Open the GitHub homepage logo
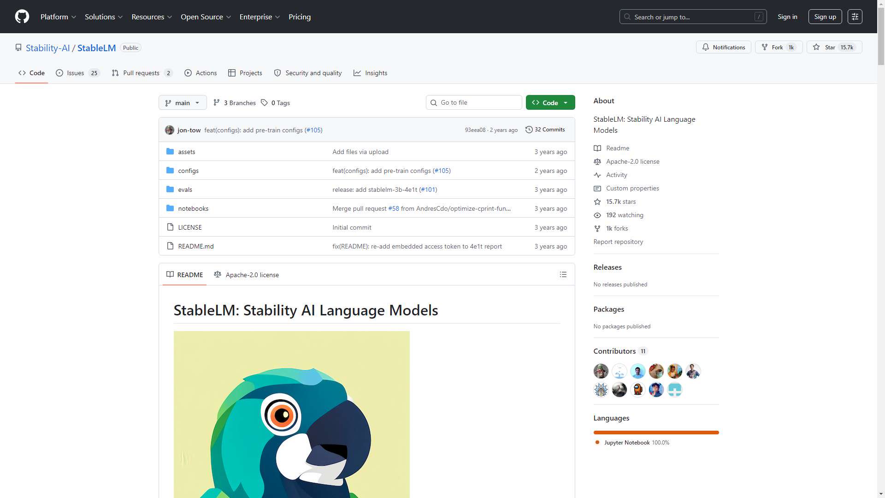 tap(22, 17)
